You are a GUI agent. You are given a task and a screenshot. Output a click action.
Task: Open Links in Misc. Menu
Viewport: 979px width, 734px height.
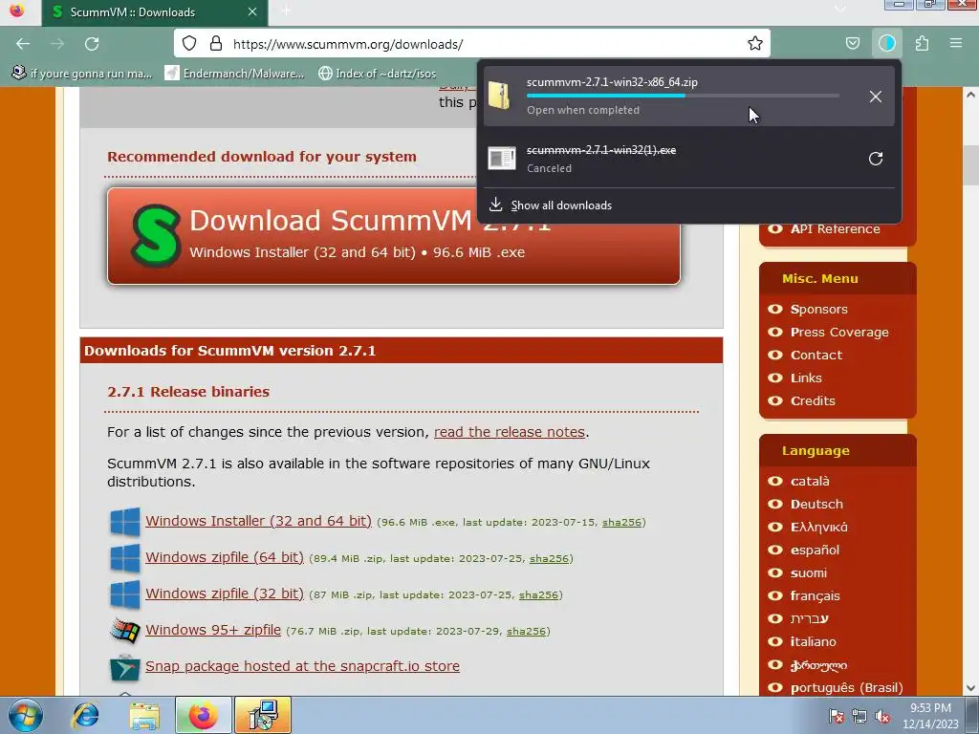(x=805, y=378)
